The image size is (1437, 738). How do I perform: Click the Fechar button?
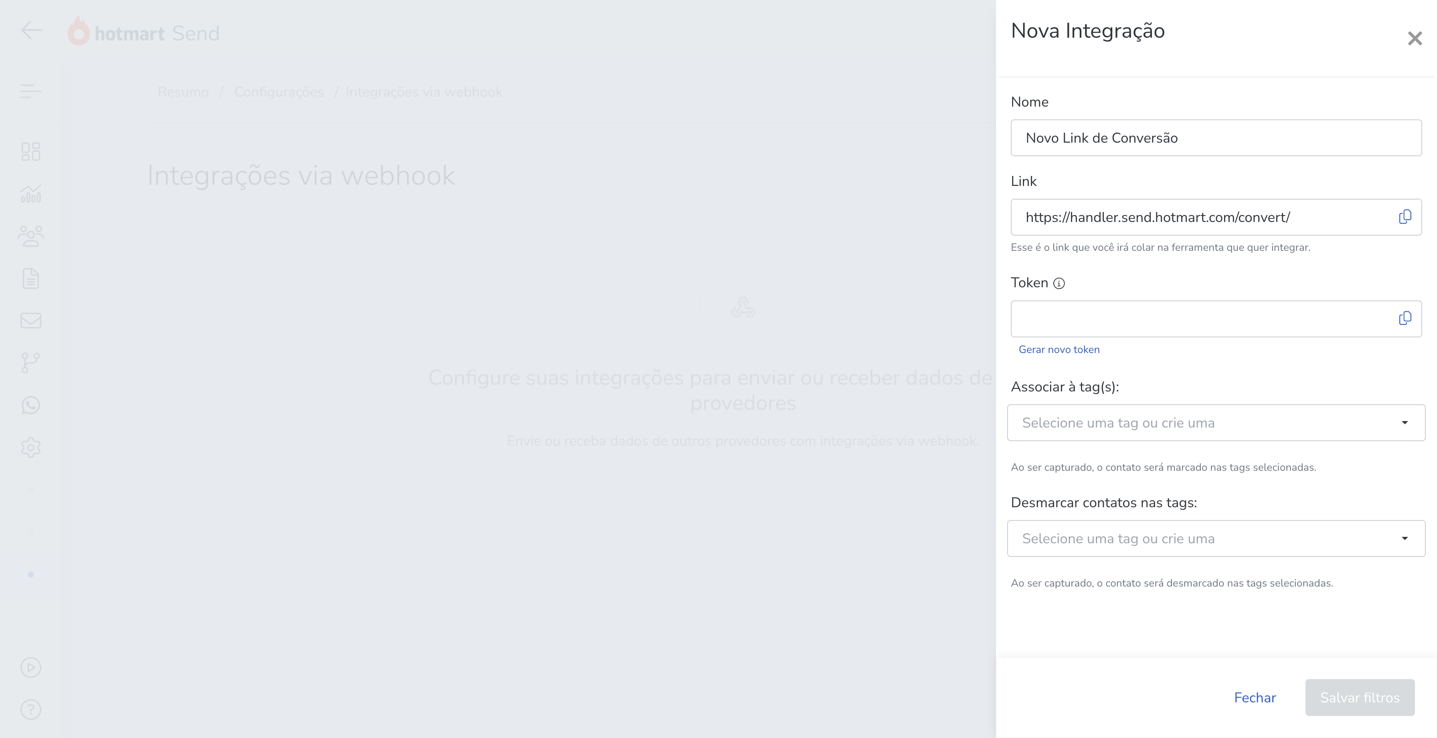[x=1255, y=697]
